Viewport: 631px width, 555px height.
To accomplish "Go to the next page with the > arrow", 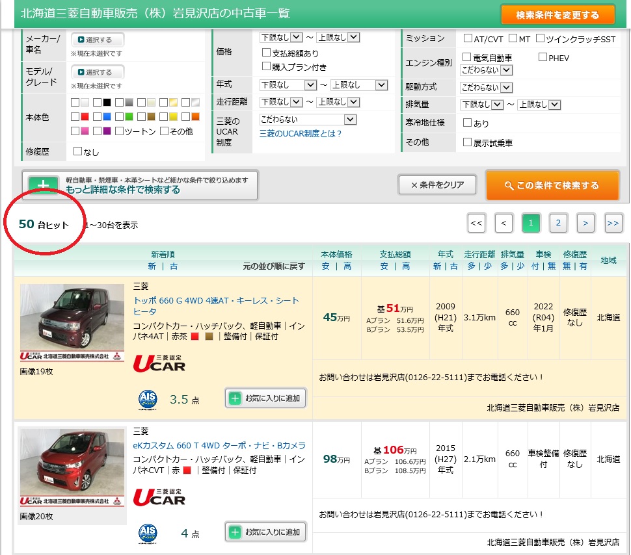I will point(585,223).
